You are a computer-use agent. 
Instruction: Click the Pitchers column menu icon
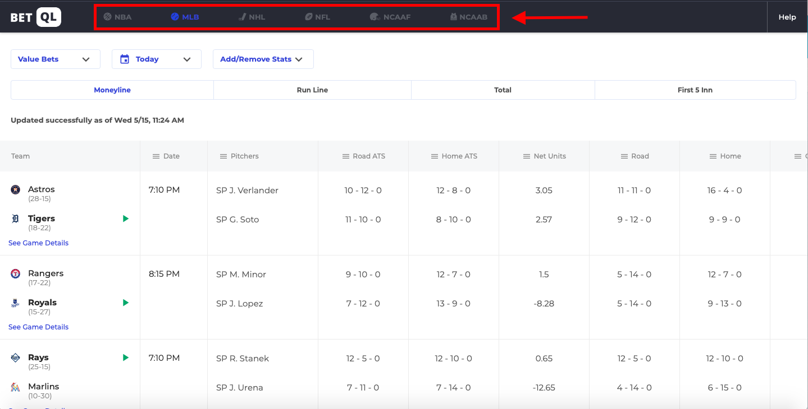(223, 156)
